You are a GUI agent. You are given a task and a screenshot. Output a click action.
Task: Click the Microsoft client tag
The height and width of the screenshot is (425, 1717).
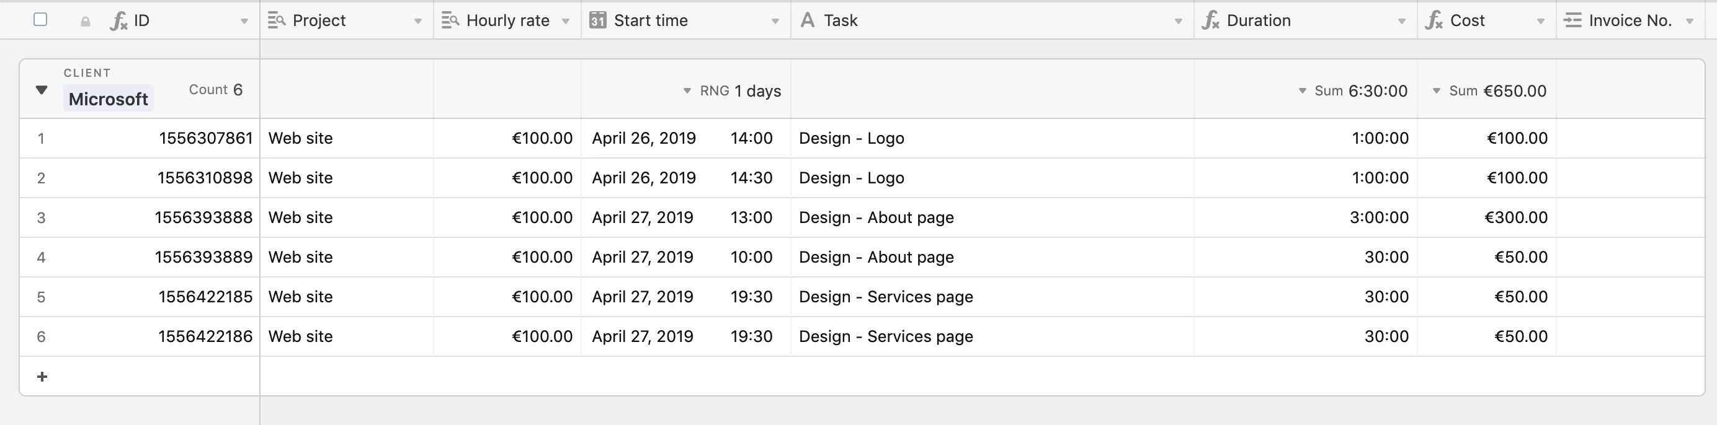[x=108, y=99]
